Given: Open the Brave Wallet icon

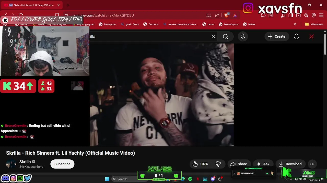Looking at the screenshot, I should point(298,15).
